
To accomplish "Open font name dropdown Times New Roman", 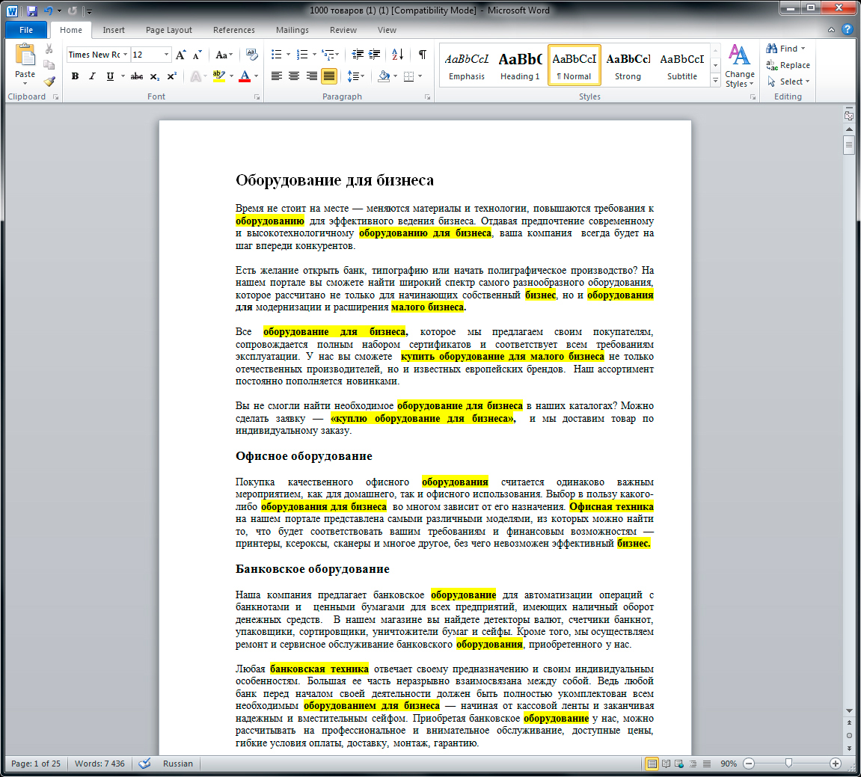I will (125, 55).
